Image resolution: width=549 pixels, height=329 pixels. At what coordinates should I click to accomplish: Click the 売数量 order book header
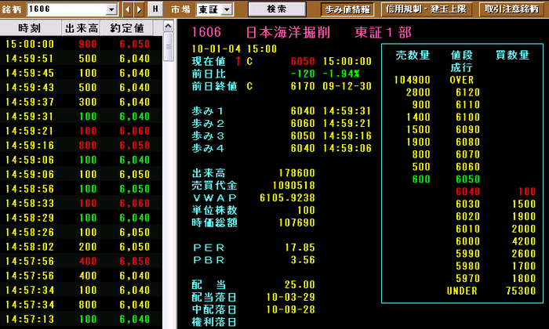[x=413, y=56]
